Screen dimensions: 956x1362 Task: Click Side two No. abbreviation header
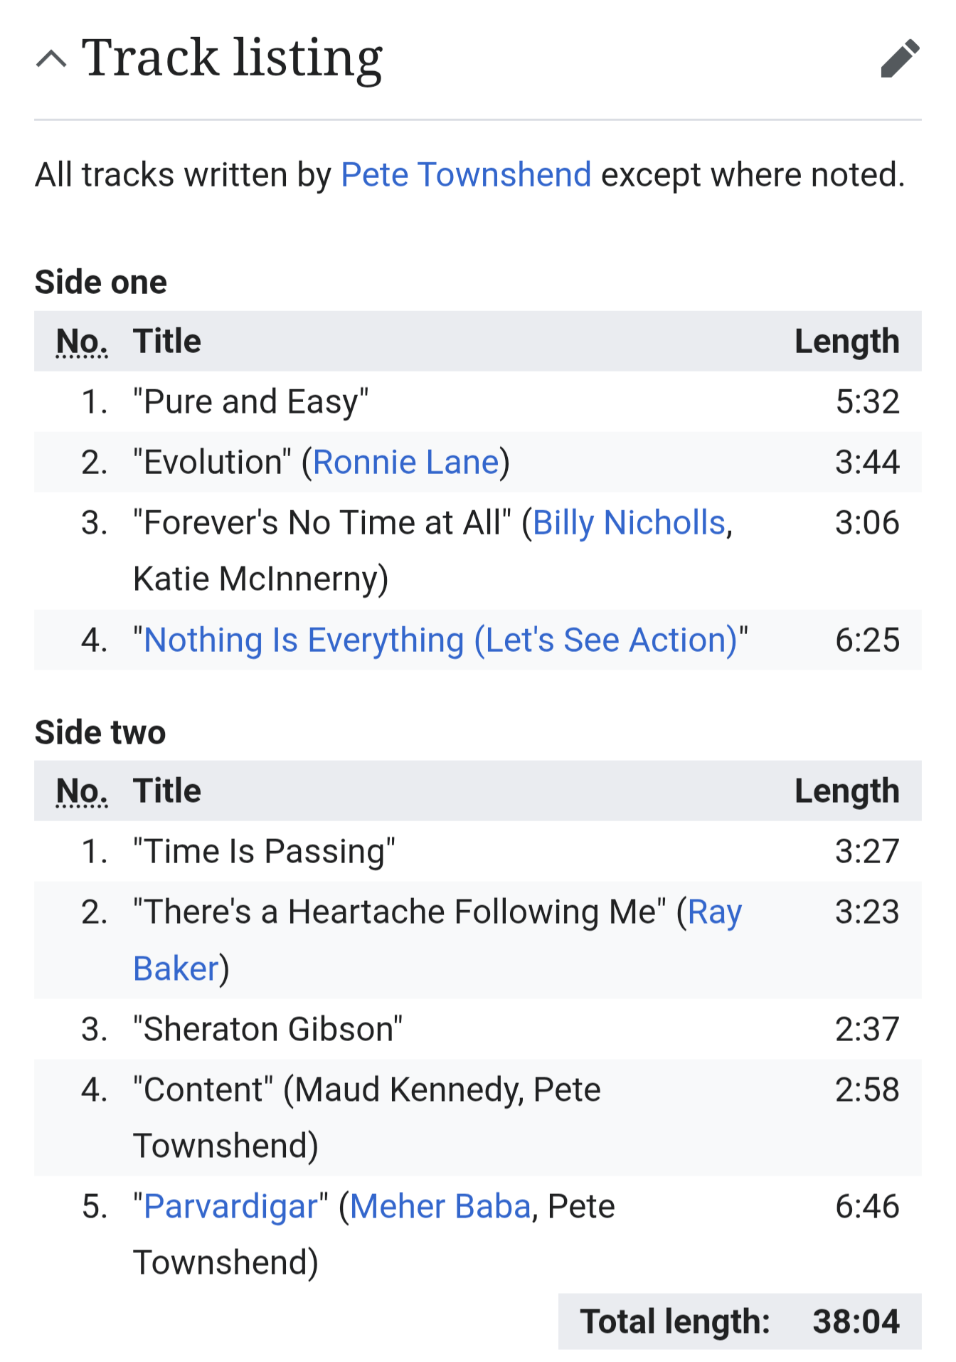(x=82, y=791)
